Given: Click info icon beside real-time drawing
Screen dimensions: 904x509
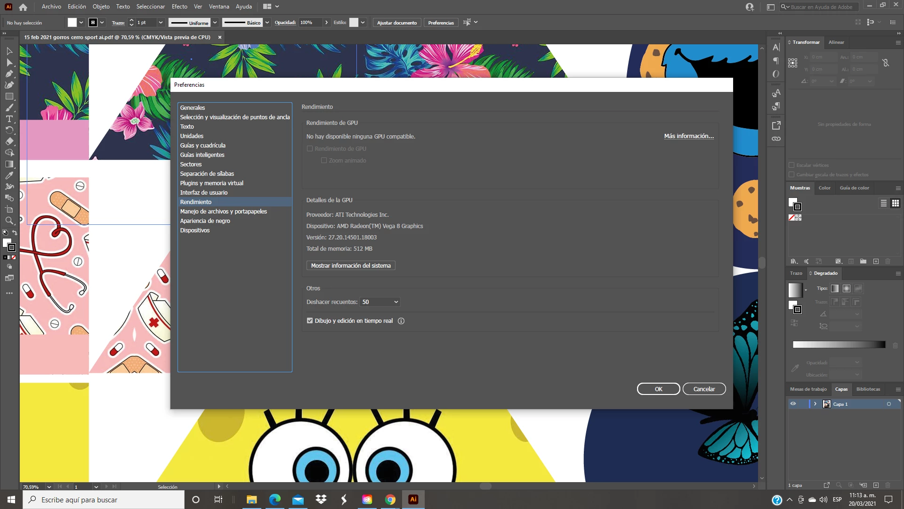Looking at the screenshot, I should 401,321.
